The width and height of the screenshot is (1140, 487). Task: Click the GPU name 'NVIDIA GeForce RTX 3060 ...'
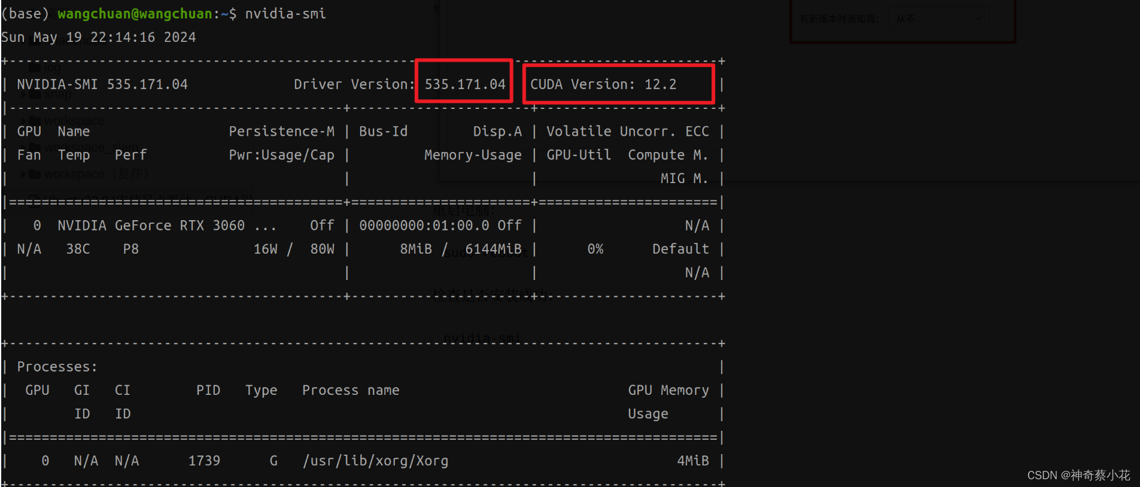point(167,226)
